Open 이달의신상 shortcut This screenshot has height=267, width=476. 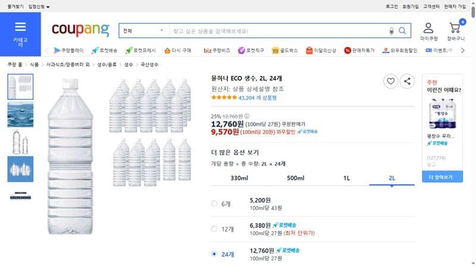tap(321, 50)
